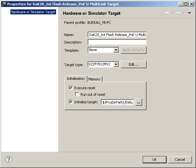Minimize the Properties dialog window

181,4
